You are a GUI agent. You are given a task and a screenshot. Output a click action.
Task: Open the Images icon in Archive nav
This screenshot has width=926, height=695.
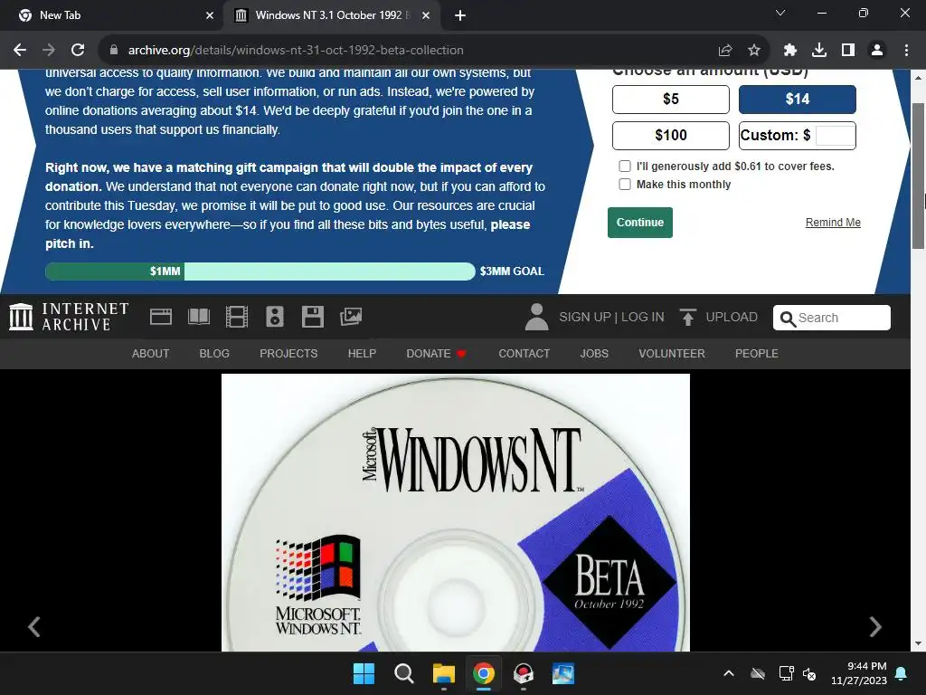click(x=351, y=317)
